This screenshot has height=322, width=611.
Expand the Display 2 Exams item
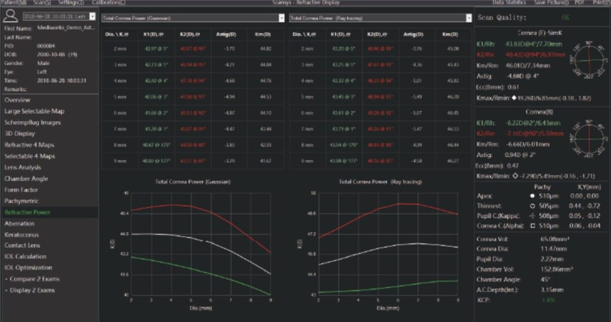(x=7, y=290)
